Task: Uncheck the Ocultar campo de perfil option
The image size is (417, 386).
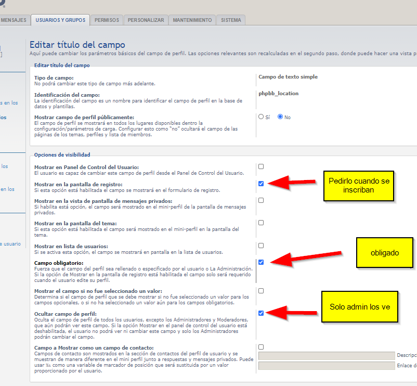Action: 261,313
